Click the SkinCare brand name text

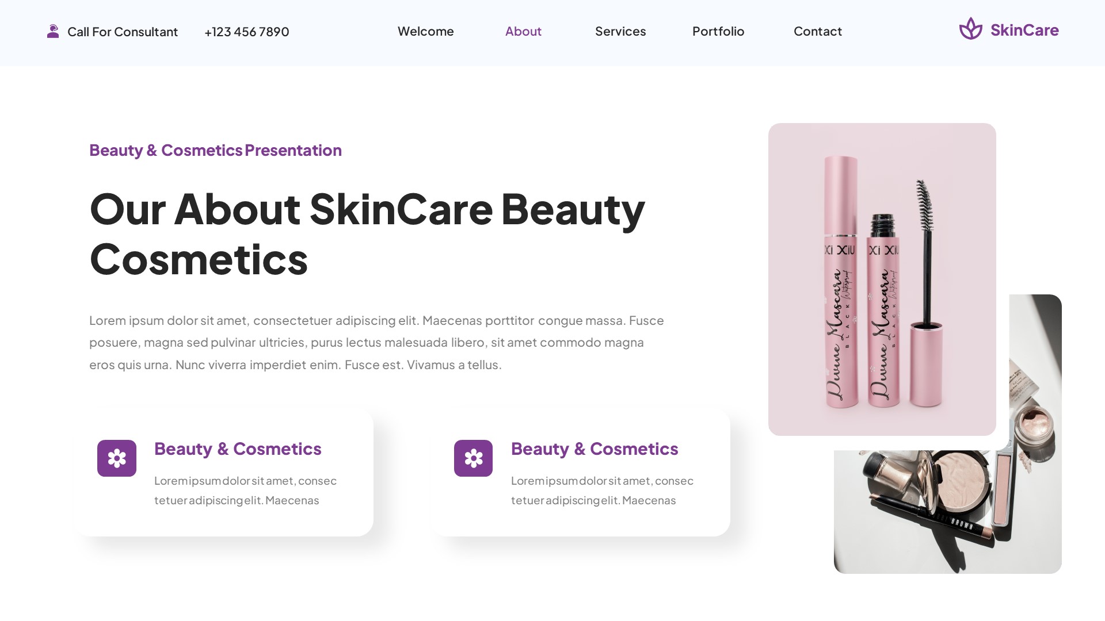(1024, 30)
